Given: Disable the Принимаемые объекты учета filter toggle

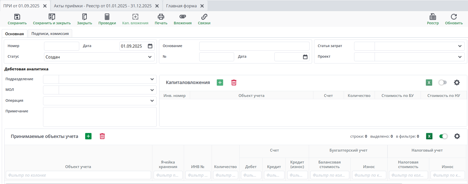Looking at the screenshot, I should 443,136.
